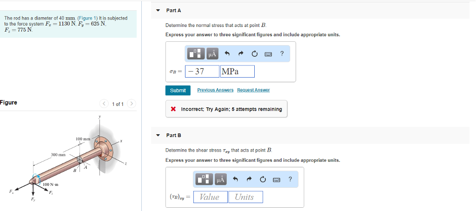The height and width of the screenshot is (211, 476).
Task: Click the Part B Value input field
Action: pos(211,197)
